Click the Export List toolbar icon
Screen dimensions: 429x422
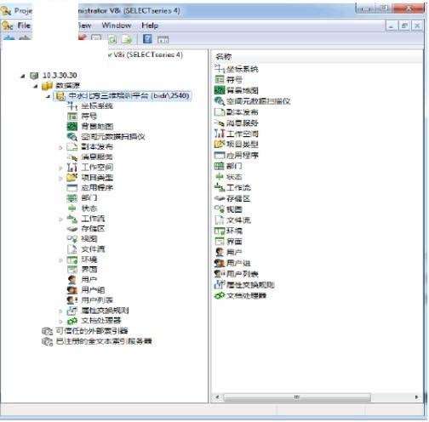point(127,39)
